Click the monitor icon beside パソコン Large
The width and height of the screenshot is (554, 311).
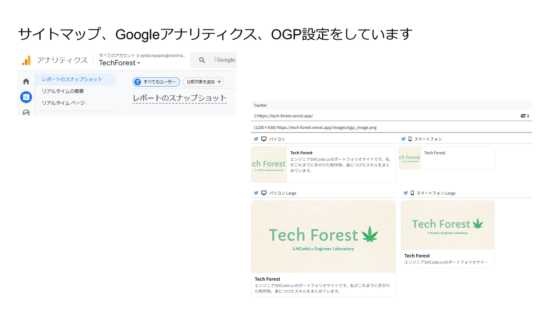pos(264,193)
